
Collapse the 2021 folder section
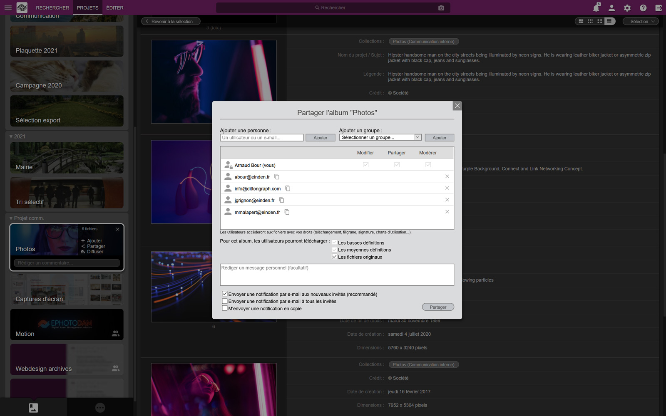pyautogui.click(x=11, y=136)
